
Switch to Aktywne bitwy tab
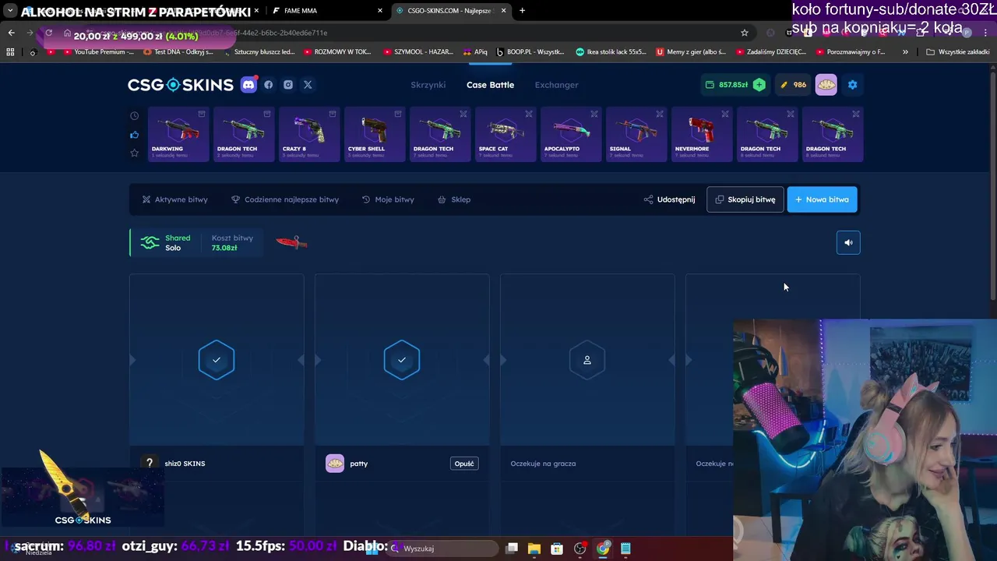pyautogui.click(x=174, y=199)
